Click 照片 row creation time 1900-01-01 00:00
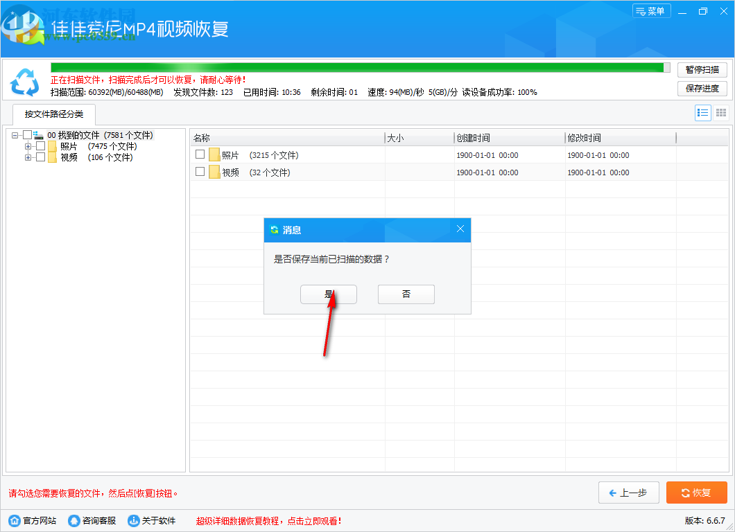The width and height of the screenshot is (735, 532). coord(487,155)
